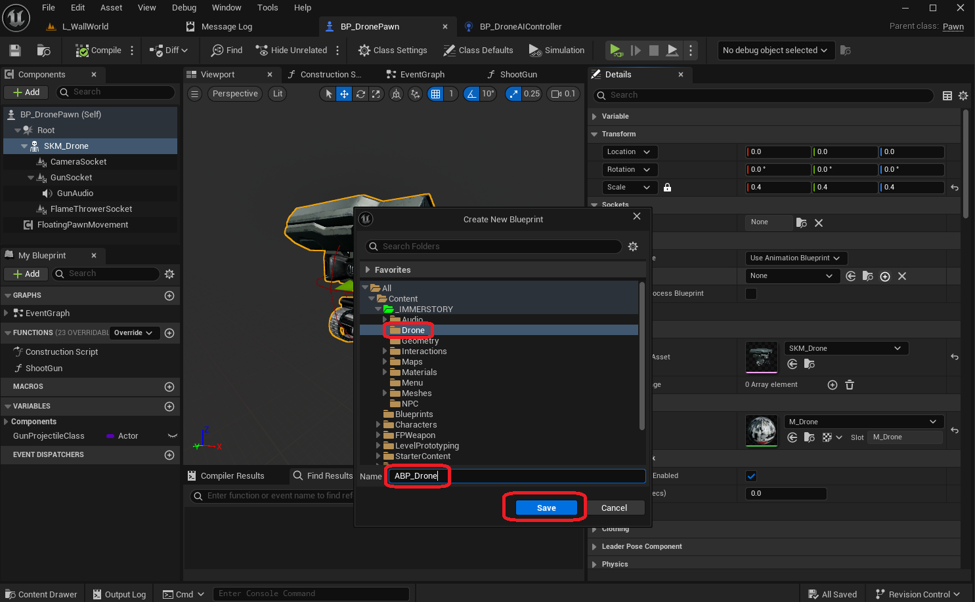
Task: Select FloatingPawnMovement component
Action: tap(83, 225)
